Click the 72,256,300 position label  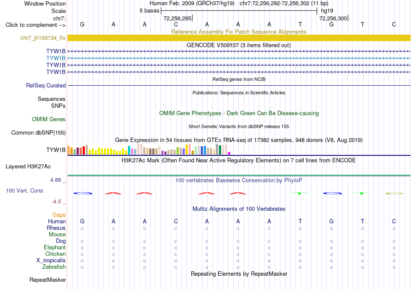pos(333,18)
